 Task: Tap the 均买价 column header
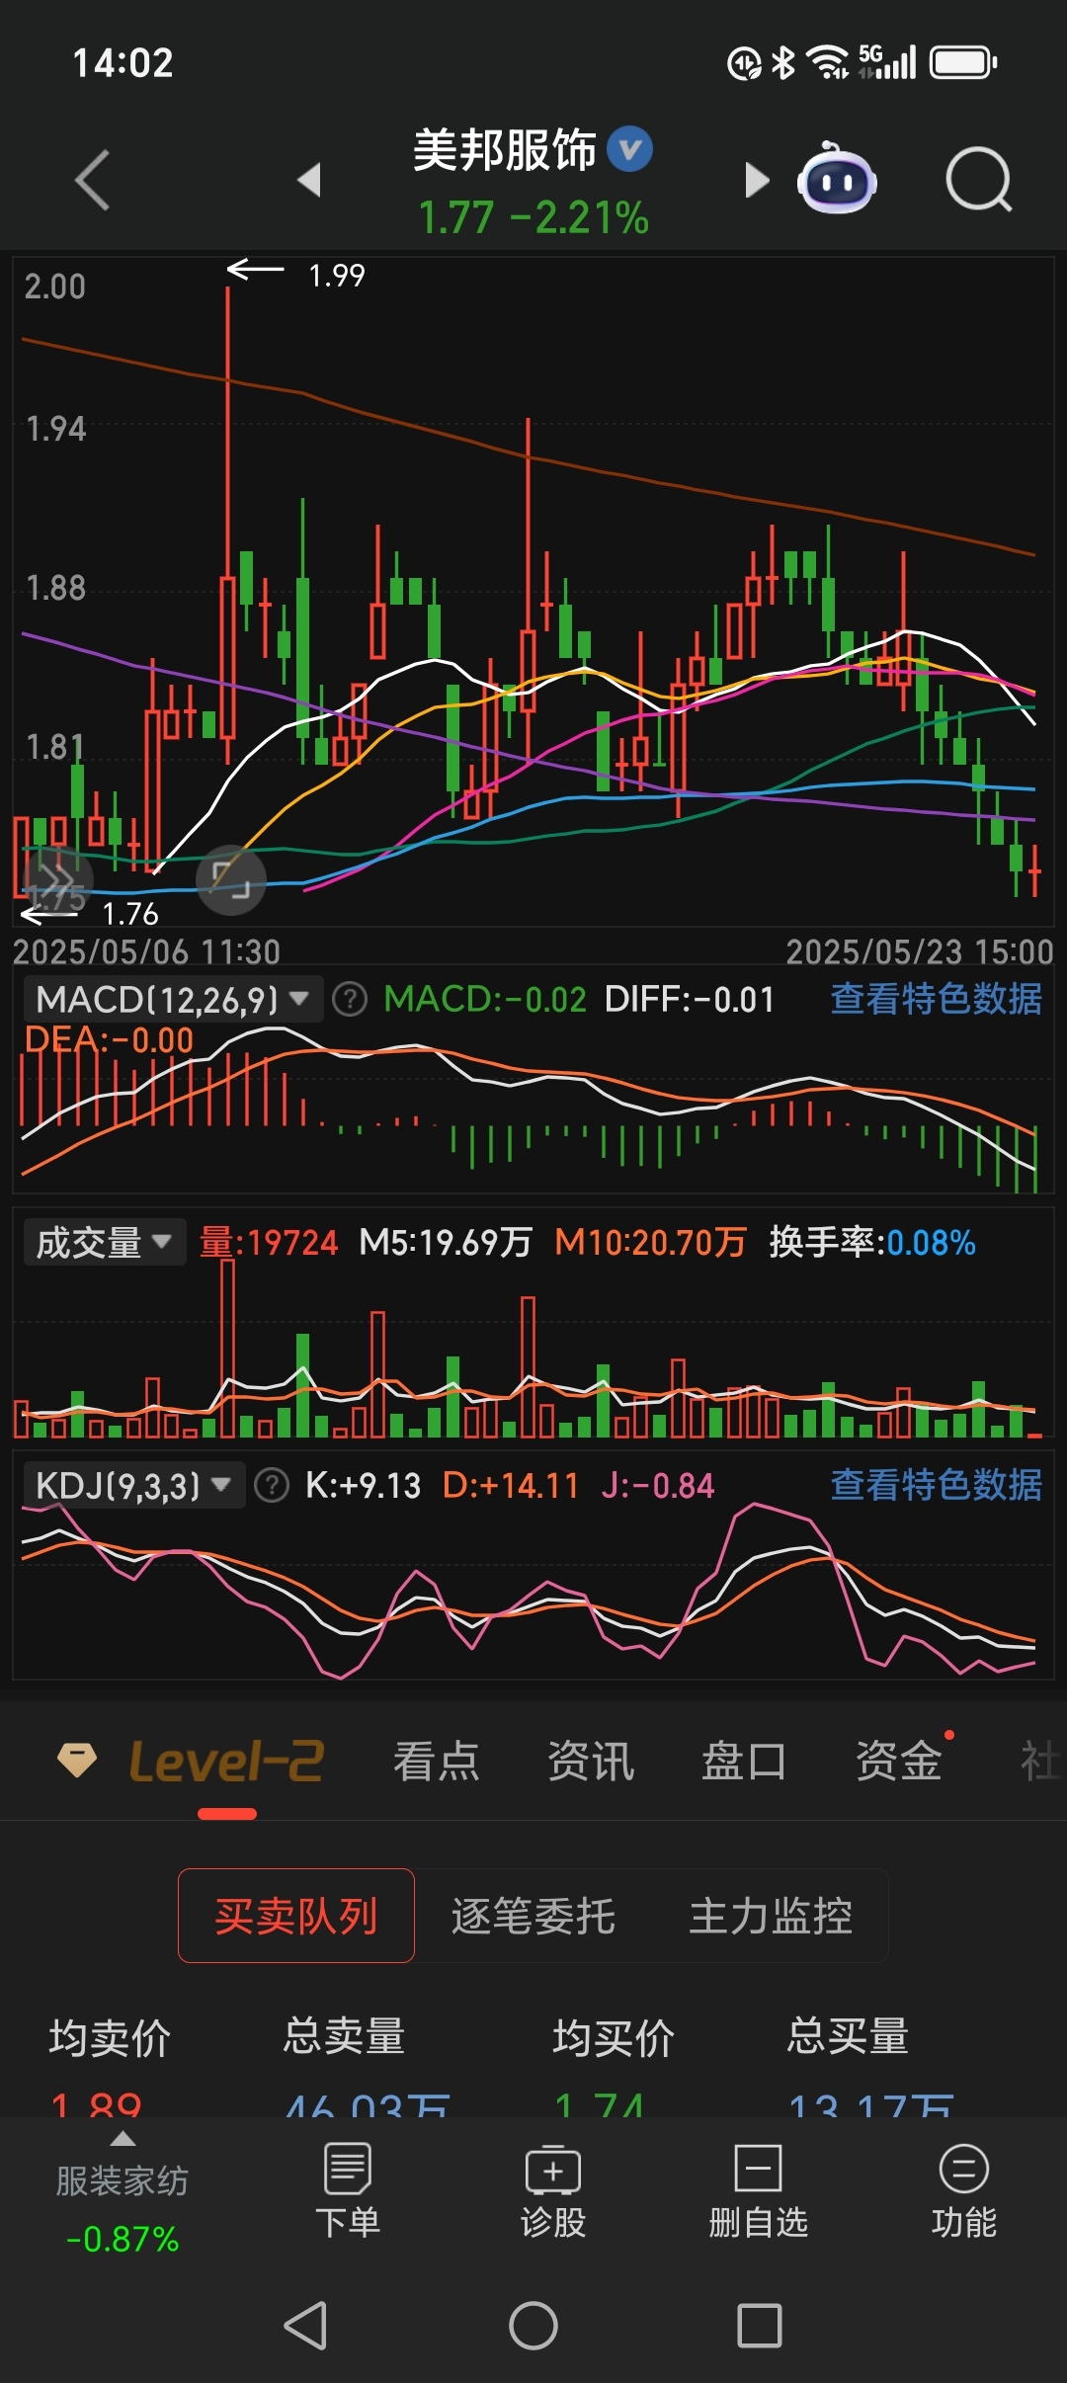click(x=614, y=2037)
